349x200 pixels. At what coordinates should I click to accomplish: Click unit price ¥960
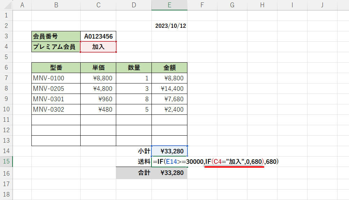(x=98, y=99)
